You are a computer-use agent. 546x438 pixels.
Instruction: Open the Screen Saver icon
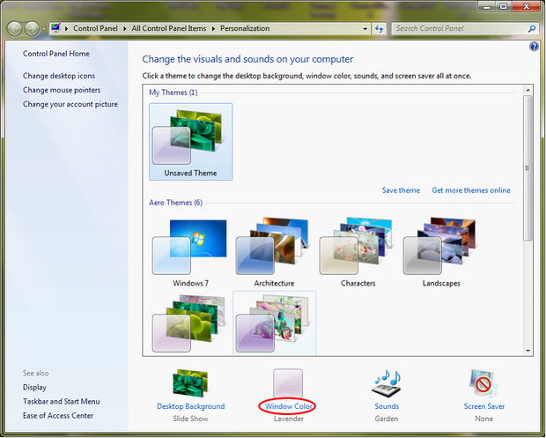click(x=483, y=383)
